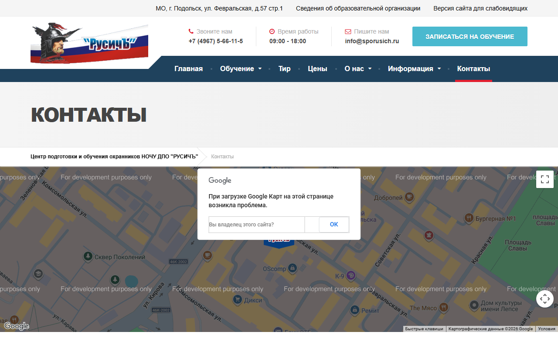This screenshot has width=558, height=349.
Task: Open the map camera controls
Action: coord(545,299)
